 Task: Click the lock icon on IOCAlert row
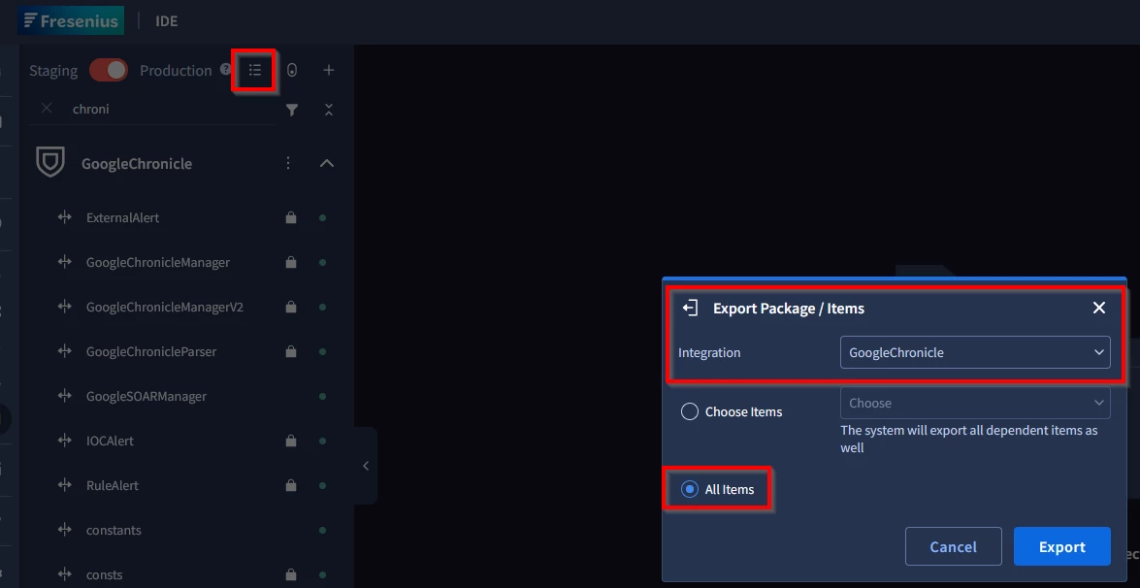click(291, 441)
